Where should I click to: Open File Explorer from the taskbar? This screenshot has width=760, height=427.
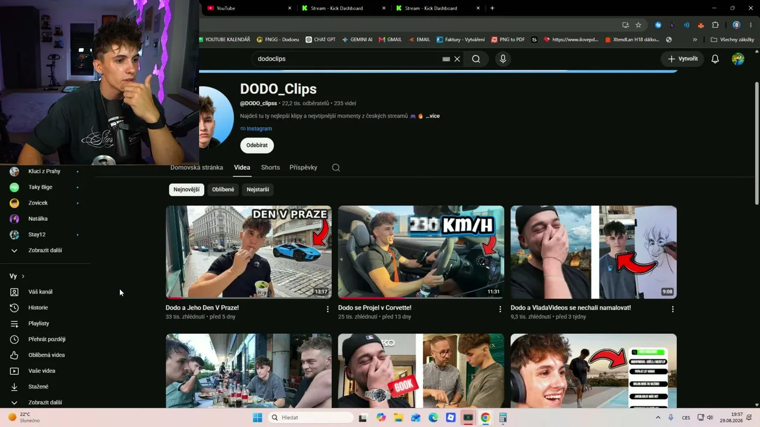(x=398, y=418)
